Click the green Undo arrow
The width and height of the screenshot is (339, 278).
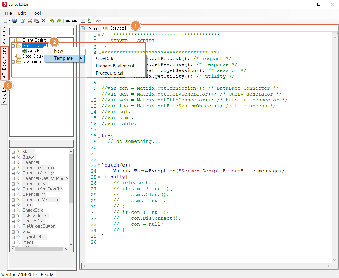pyautogui.click(x=52, y=21)
